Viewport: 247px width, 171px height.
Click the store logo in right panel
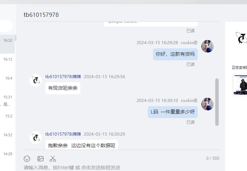(241, 37)
